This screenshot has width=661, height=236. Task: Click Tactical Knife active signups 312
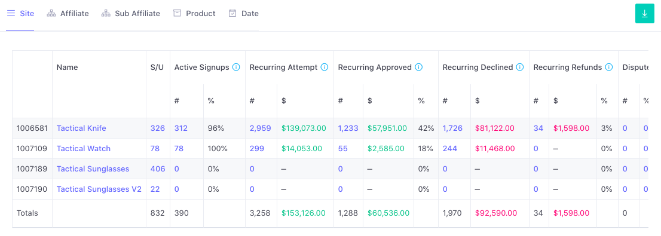coord(181,128)
